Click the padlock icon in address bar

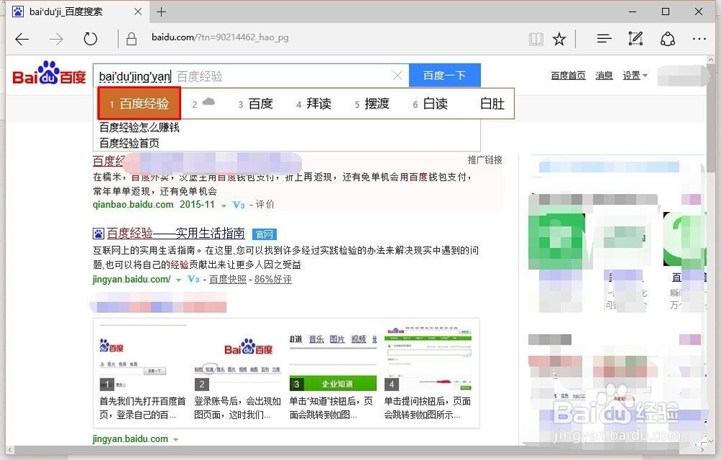[x=131, y=39]
